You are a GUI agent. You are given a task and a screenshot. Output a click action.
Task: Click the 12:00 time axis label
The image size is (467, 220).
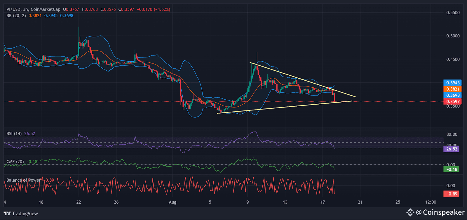[x=431, y=202]
